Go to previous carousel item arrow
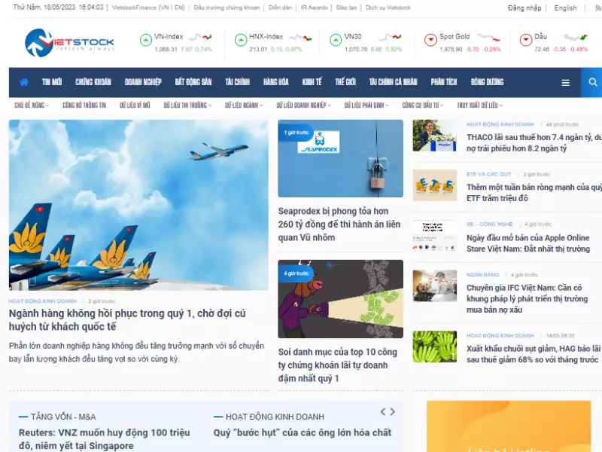The width and height of the screenshot is (602, 452). [x=383, y=411]
